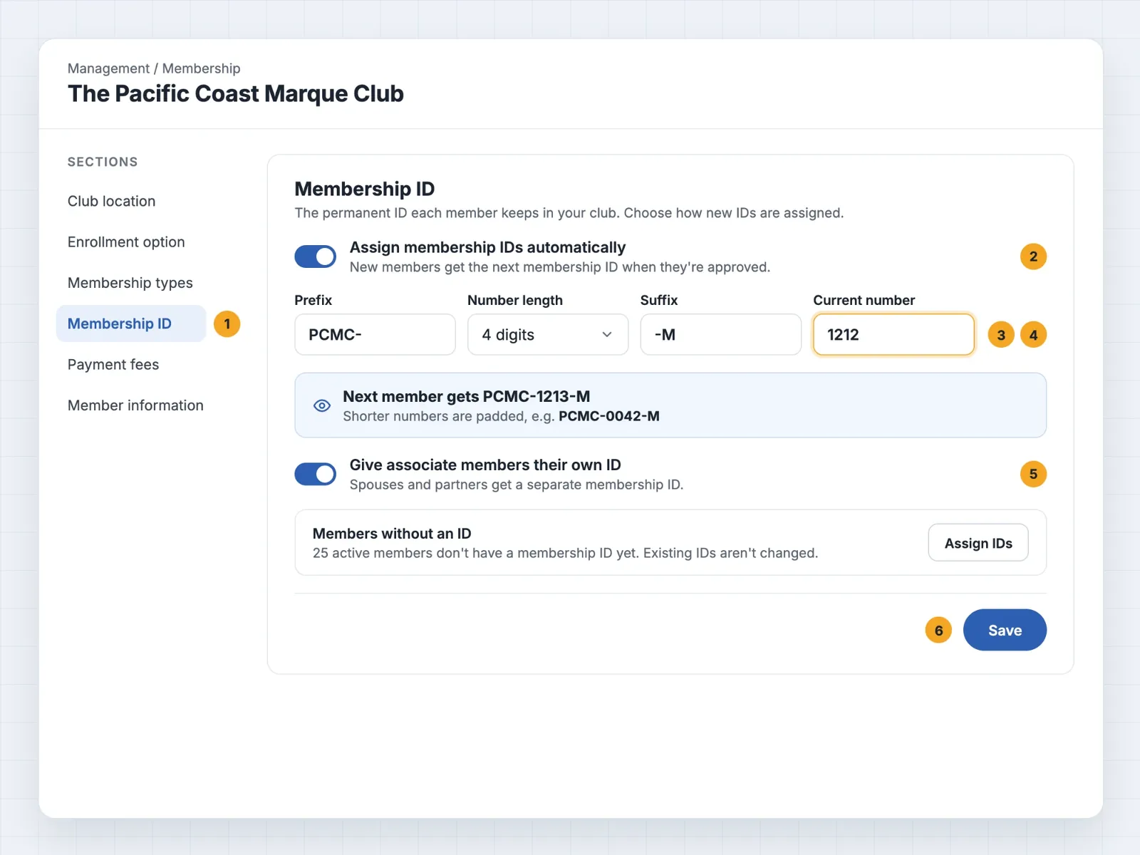Screen dimensions: 1140x855
Task: Navigate to Member information section
Action: click(135, 405)
